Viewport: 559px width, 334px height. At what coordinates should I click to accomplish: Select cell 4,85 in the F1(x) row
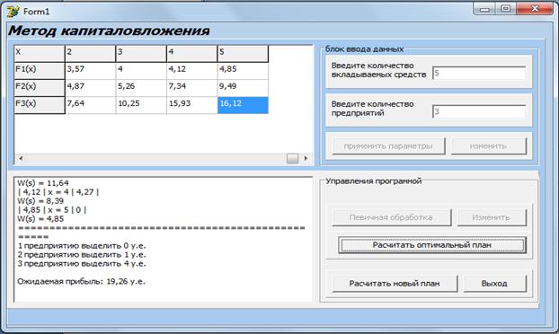(243, 71)
